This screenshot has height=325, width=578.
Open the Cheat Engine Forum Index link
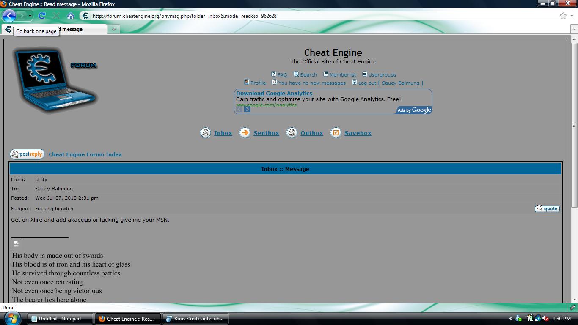coord(85,154)
